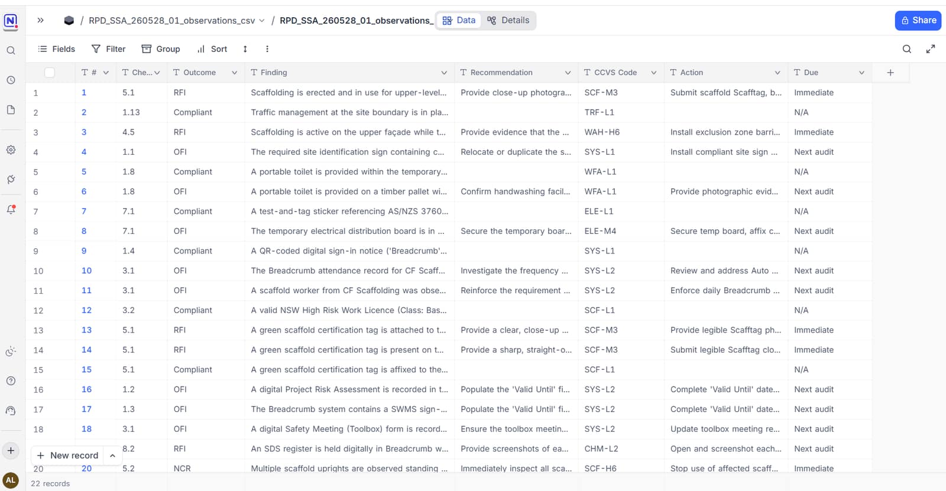Select action cell 'Secure temp board, affix c...'
The width and height of the screenshot is (946, 491).
point(726,231)
